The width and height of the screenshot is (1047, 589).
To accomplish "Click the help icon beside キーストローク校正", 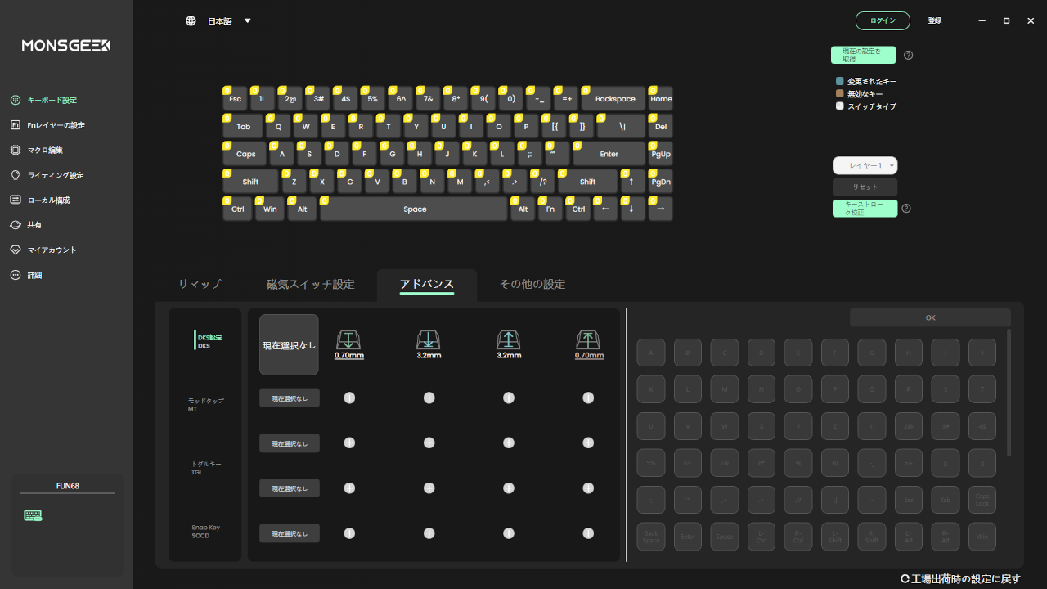I will point(906,209).
